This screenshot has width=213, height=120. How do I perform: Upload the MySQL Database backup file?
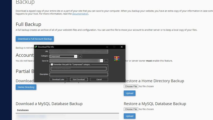(129, 116)
